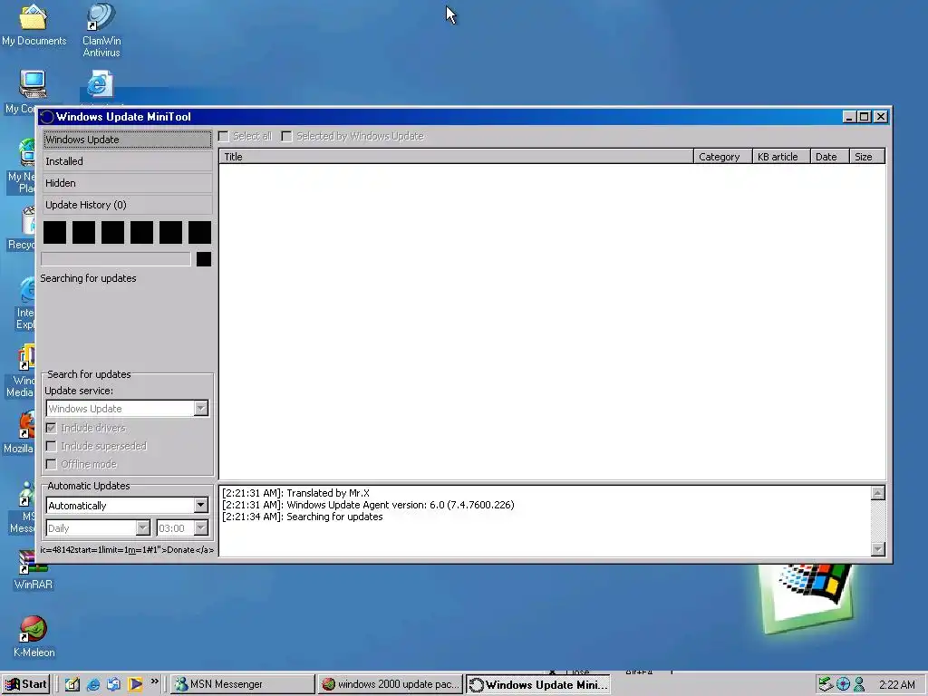928x696 pixels.
Task: Click the search progress bar
Action: [116, 259]
